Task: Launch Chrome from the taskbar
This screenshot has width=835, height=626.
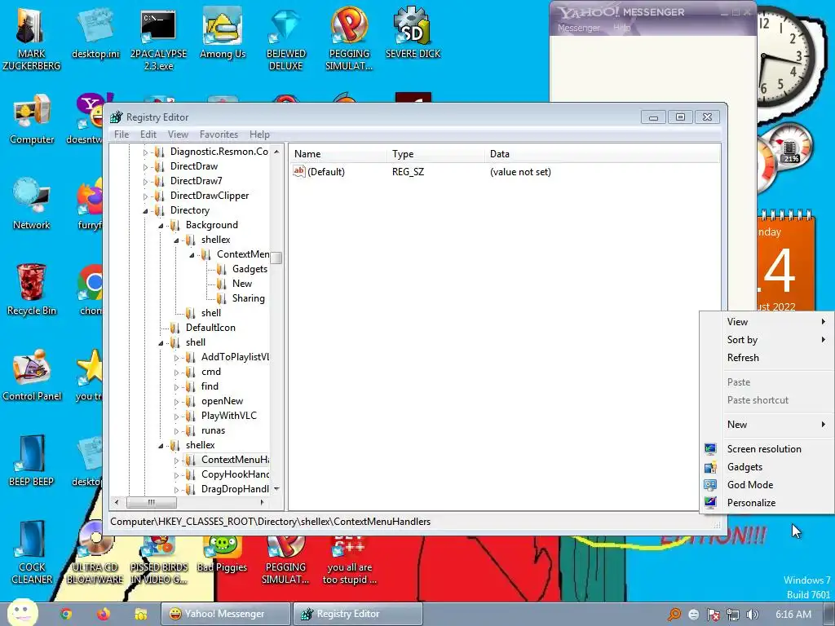Action: pos(66,614)
